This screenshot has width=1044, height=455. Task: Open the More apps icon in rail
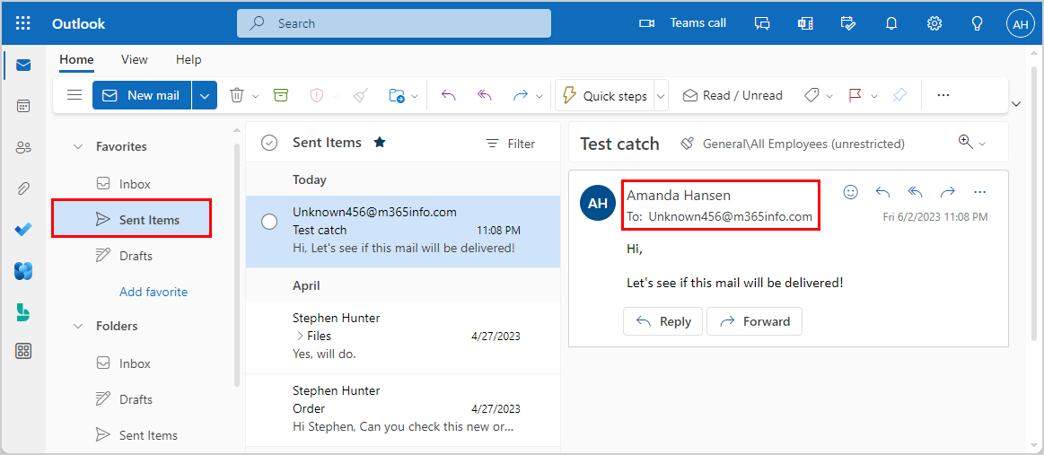pyautogui.click(x=23, y=351)
